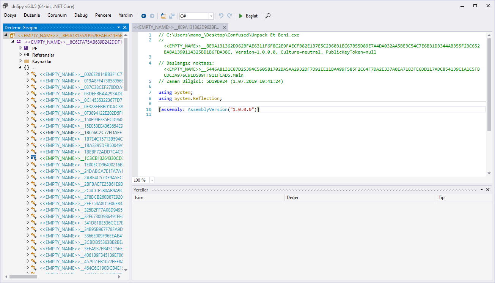Open the 100 % zoom dropdown

(152, 180)
